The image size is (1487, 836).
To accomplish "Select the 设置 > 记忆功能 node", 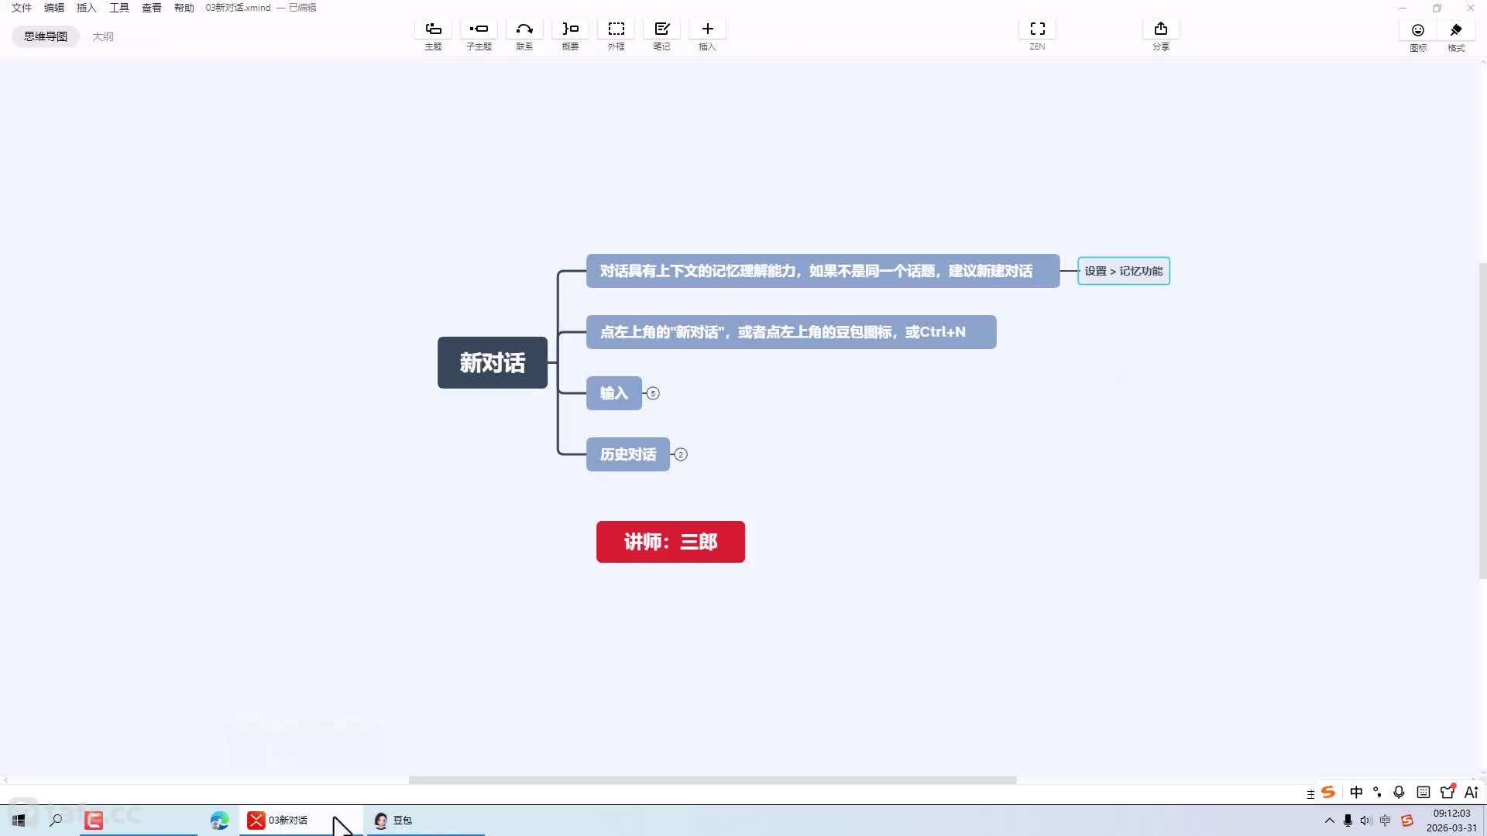I will pyautogui.click(x=1123, y=271).
